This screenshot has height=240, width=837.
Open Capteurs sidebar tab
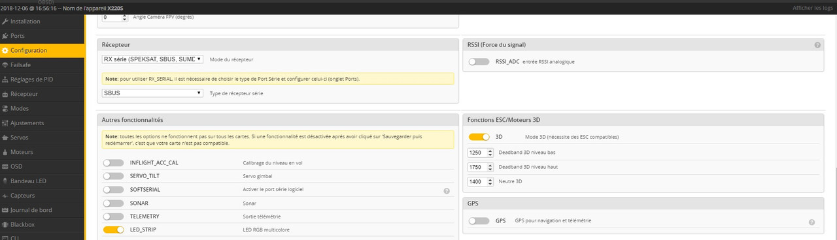(43, 196)
